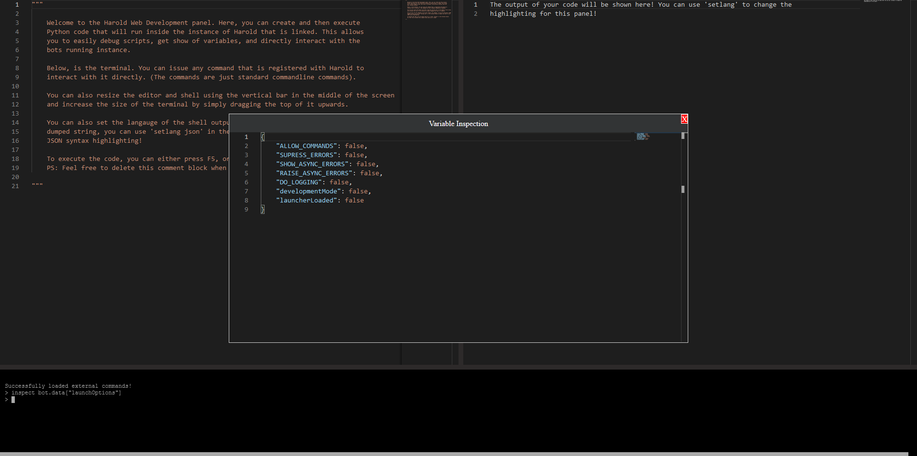Viewport: 917px width, 456px height.
Task: Click the Variable Inspection title bar
Action: click(458, 123)
